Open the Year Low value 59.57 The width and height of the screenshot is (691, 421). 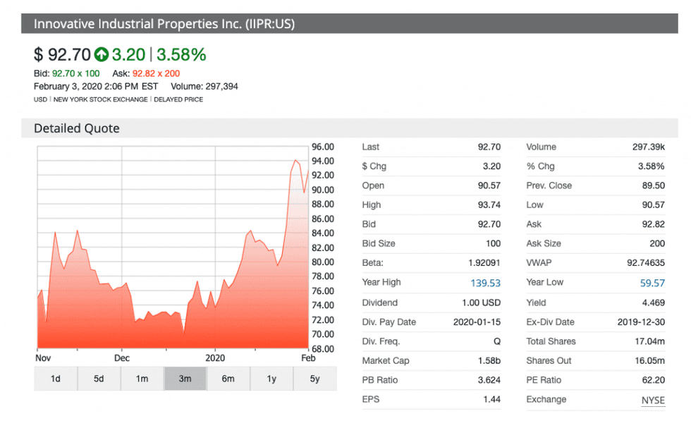(x=651, y=283)
